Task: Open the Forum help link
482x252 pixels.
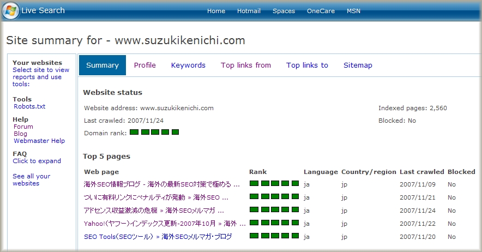Action: (x=23, y=127)
